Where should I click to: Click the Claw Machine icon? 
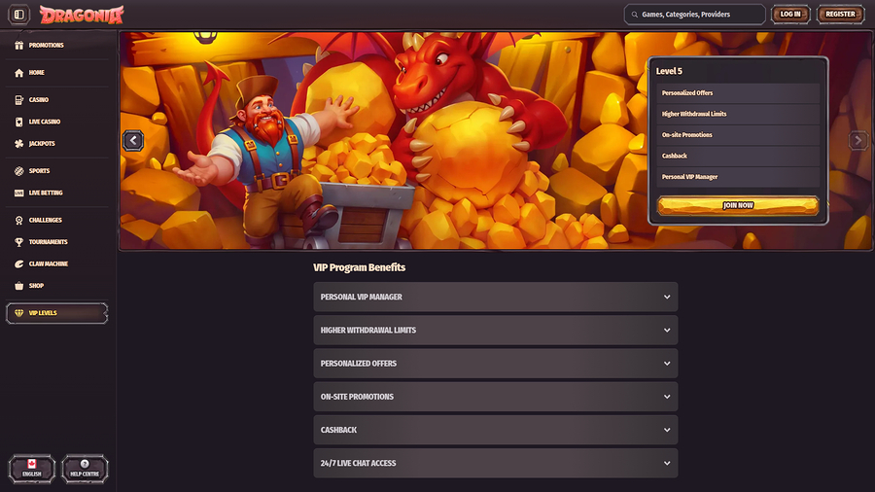pyautogui.click(x=19, y=264)
